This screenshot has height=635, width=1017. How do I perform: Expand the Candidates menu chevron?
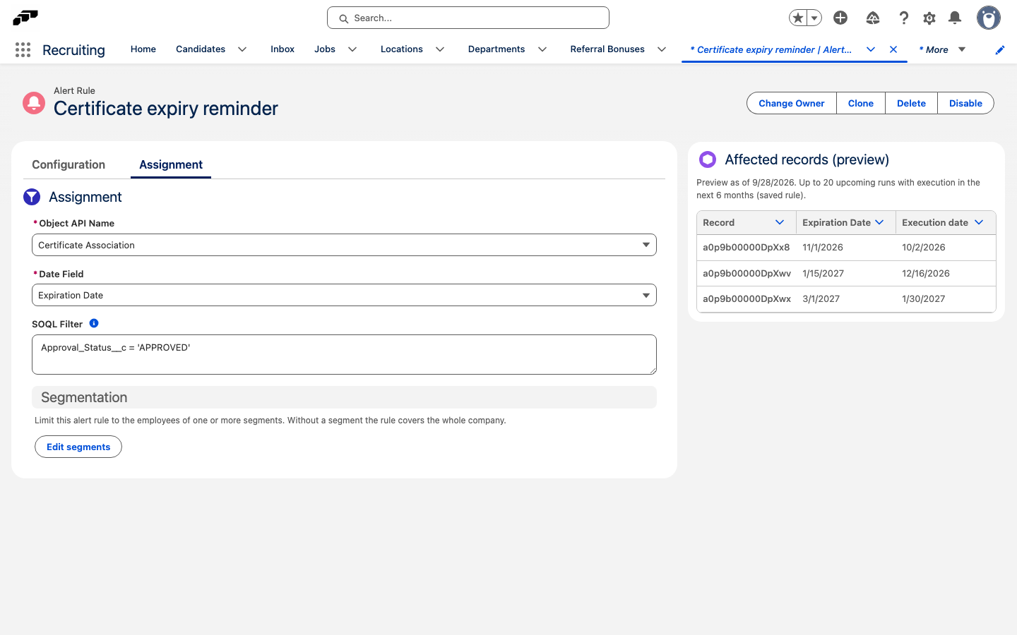click(242, 49)
